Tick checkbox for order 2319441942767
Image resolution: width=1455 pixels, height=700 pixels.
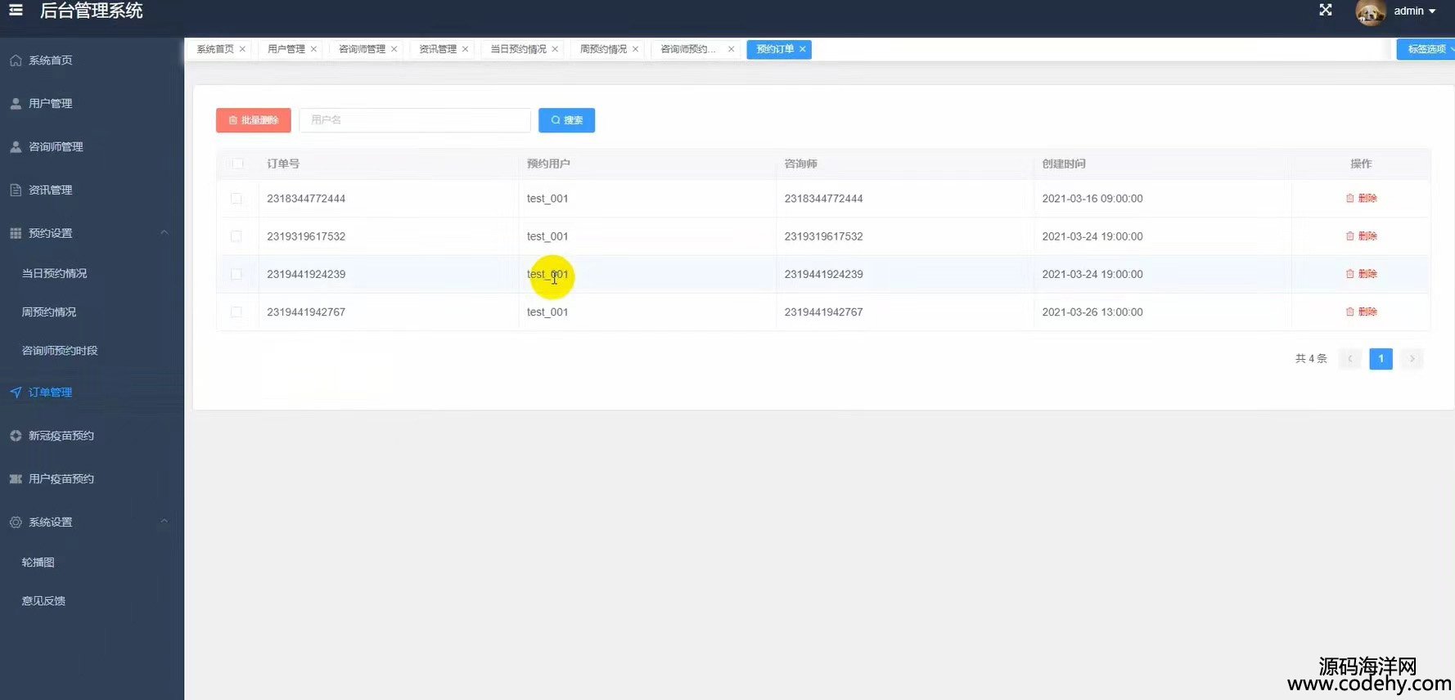pos(236,312)
